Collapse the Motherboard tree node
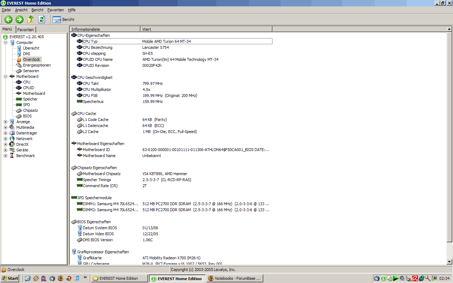Viewport: 453px width, 283px height. (6, 76)
